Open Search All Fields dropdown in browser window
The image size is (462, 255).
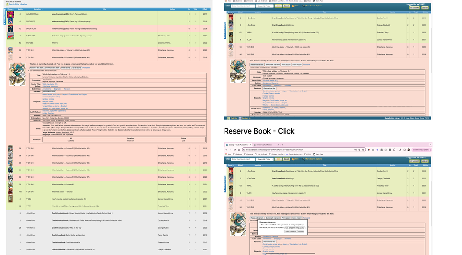[x=265, y=159]
